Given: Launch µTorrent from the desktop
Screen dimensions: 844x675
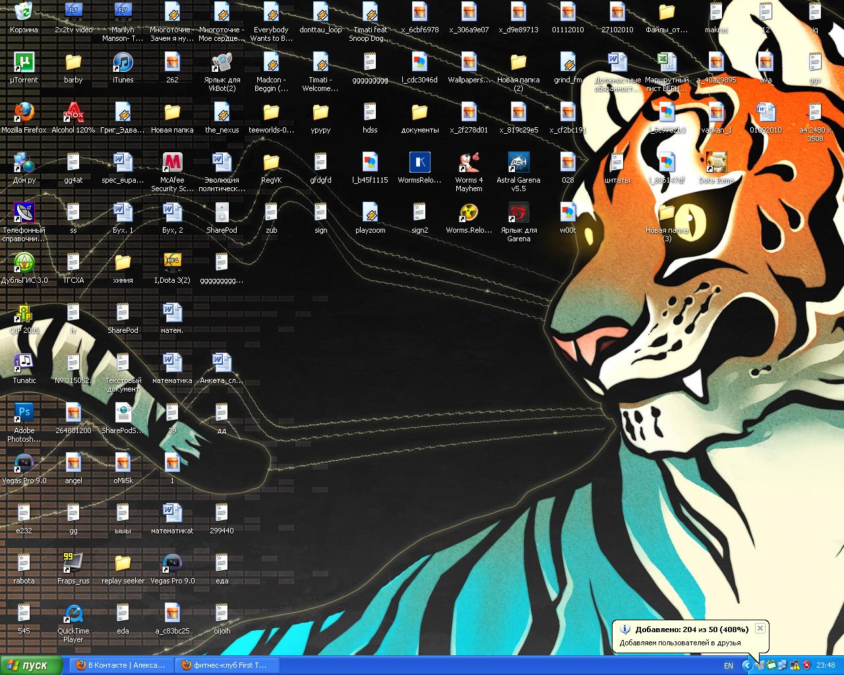Looking at the screenshot, I should point(24,63).
